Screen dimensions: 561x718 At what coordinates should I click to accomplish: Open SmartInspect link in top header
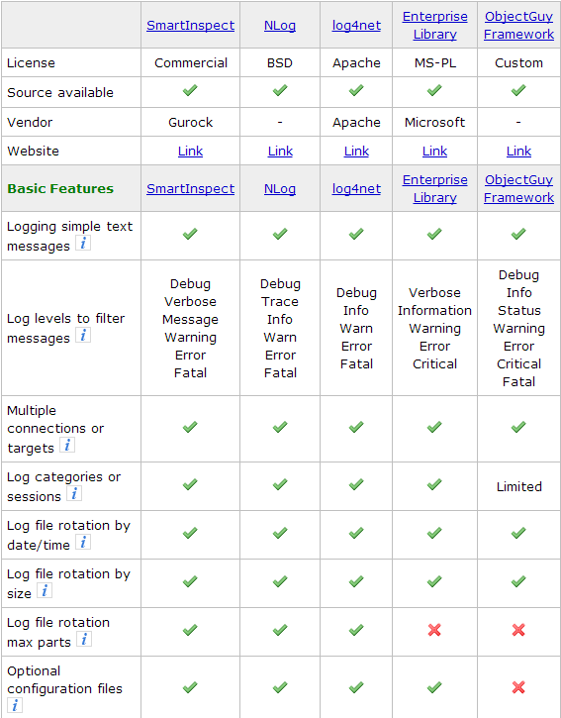[x=190, y=25]
